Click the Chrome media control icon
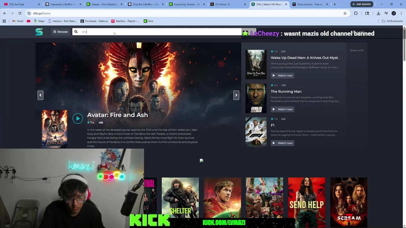The height and width of the screenshot is (228, 406). (x=386, y=13)
